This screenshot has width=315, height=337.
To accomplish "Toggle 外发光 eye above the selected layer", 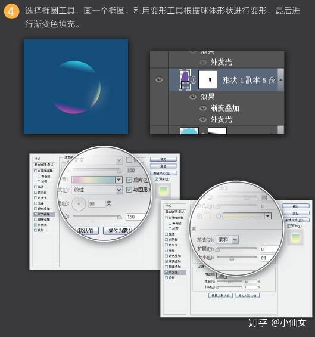I will coord(203,62).
